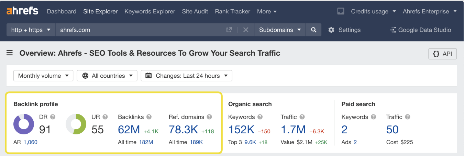Click the Backlink profile heading
Viewport: 464px width, 156px height.
pos(36,104)
